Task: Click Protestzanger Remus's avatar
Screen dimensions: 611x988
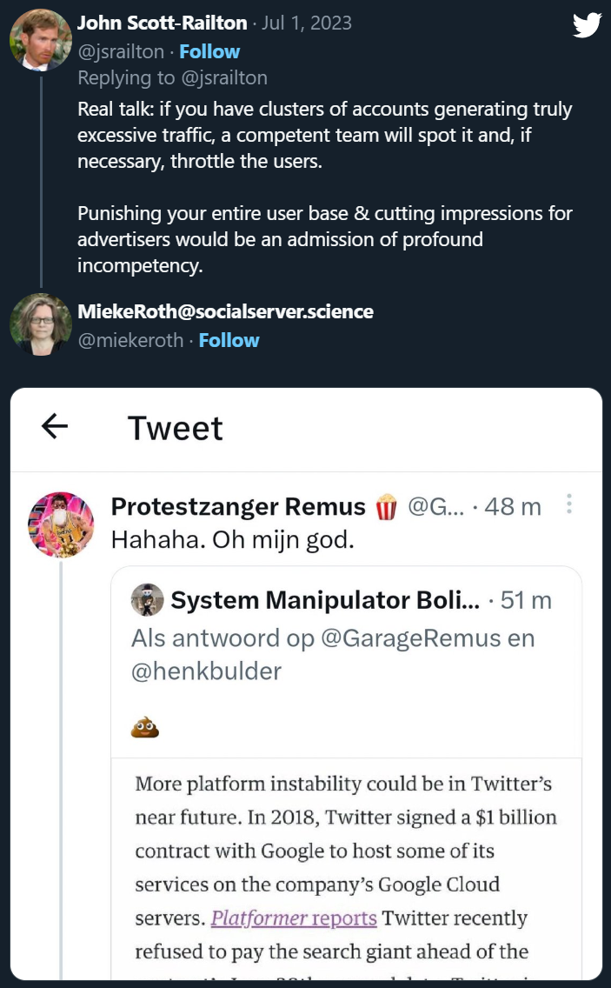Action: [x=61, y=524]
